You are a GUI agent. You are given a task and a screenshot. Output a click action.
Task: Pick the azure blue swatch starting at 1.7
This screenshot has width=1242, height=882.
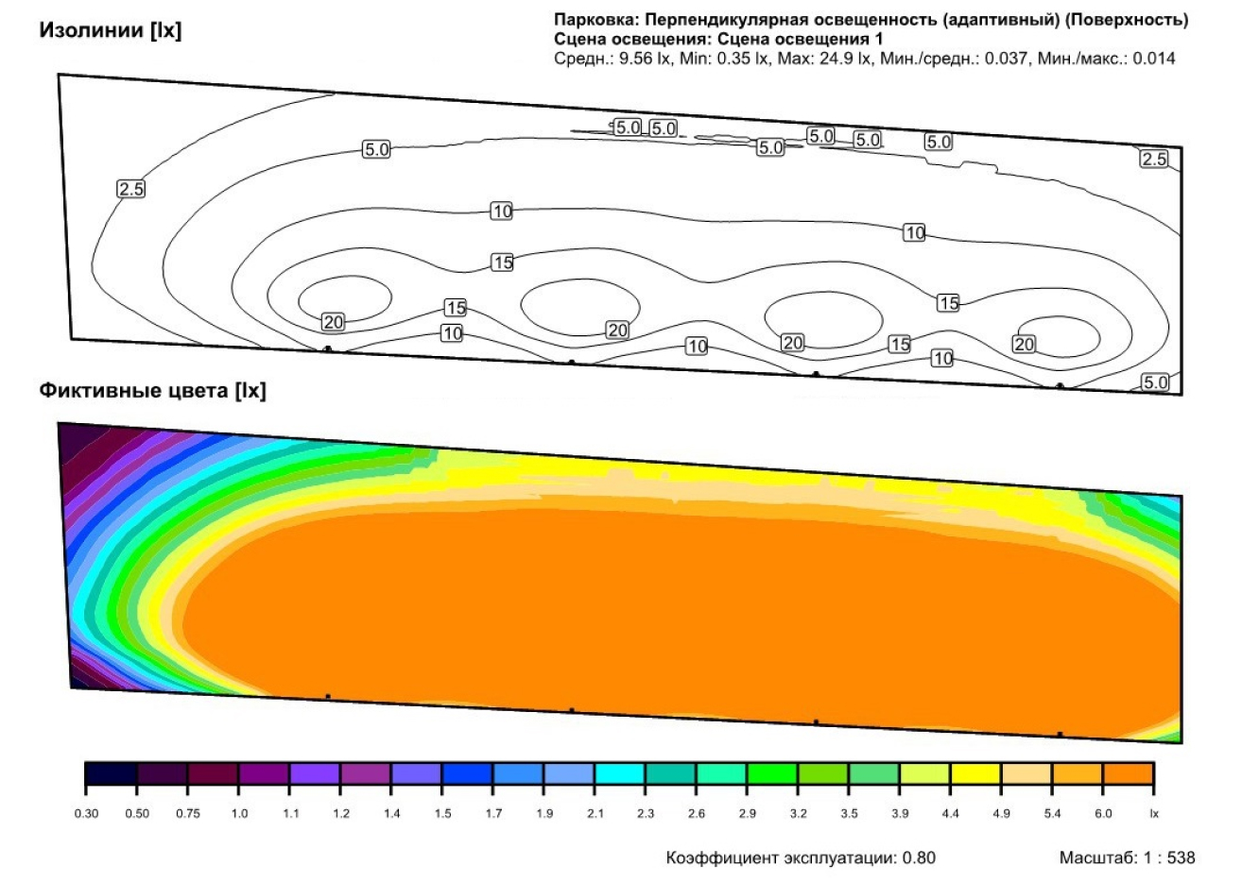click(x=519, y=774)
